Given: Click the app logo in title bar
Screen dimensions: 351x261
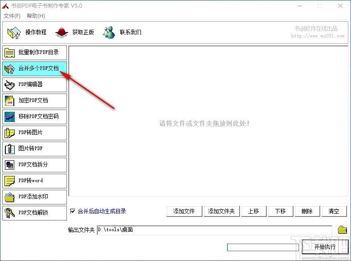Looking at the screenshot, I should coord(5,6).
